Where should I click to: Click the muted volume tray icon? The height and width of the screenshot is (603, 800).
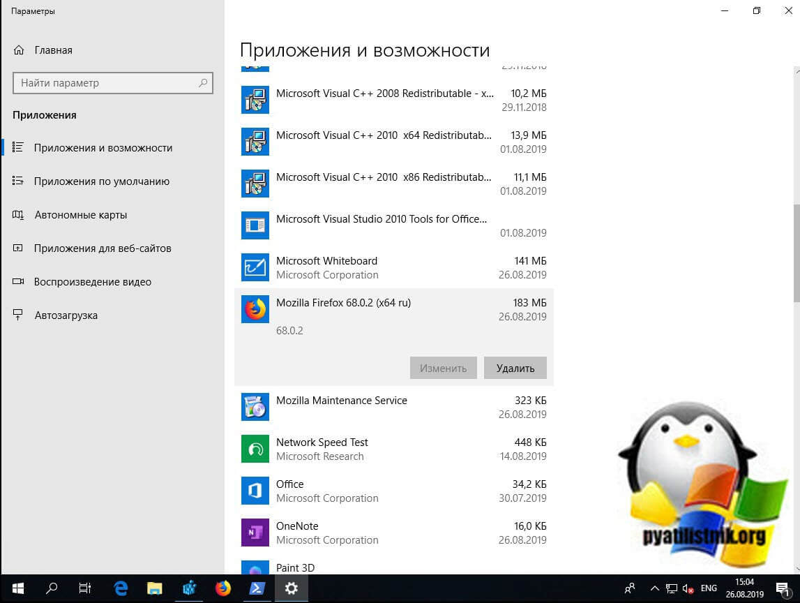point(688,589)
